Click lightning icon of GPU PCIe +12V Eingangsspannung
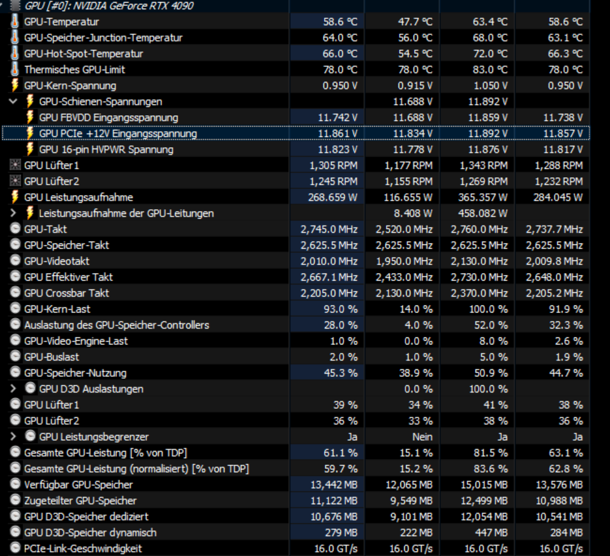The width and height of the screenshot is (610, 556). coord(30,133)
